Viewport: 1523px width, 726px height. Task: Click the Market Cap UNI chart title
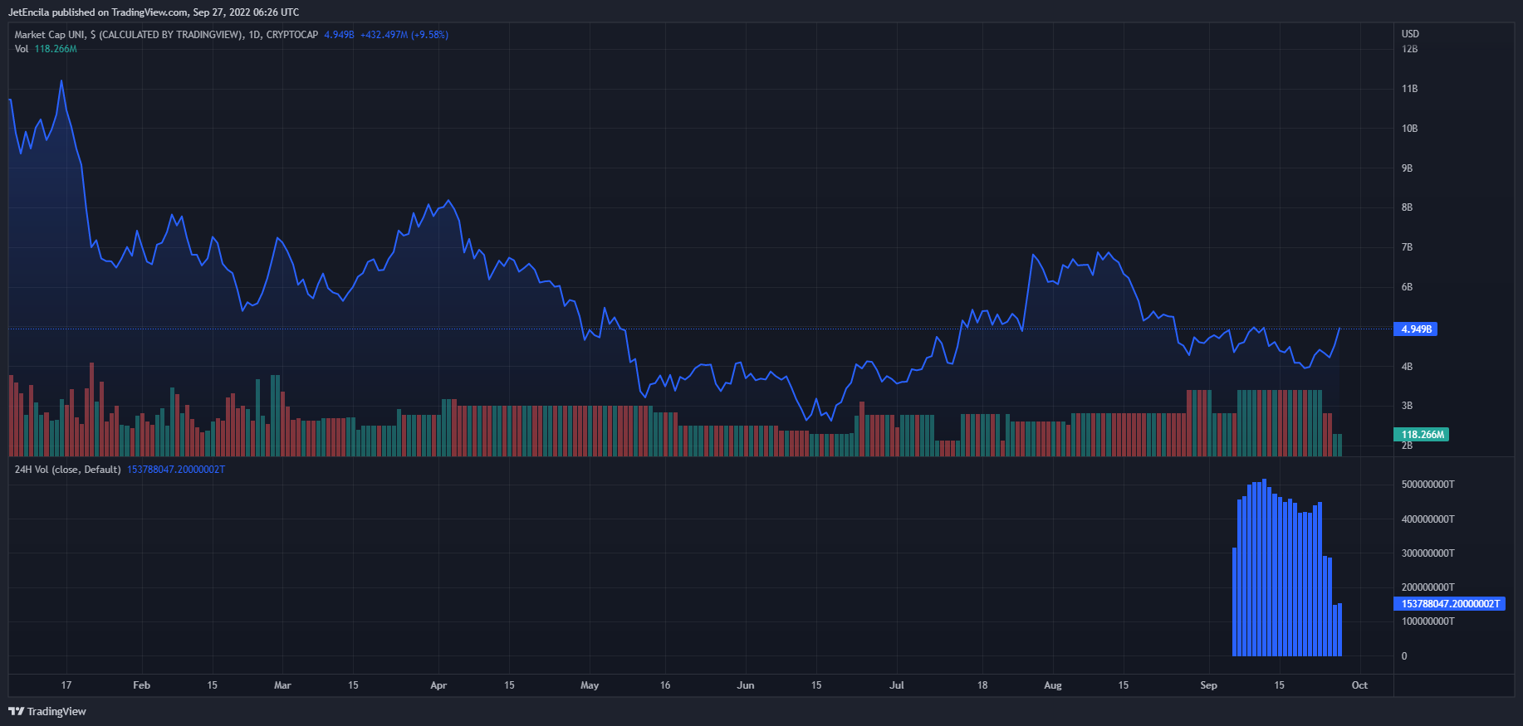[166, 35]
